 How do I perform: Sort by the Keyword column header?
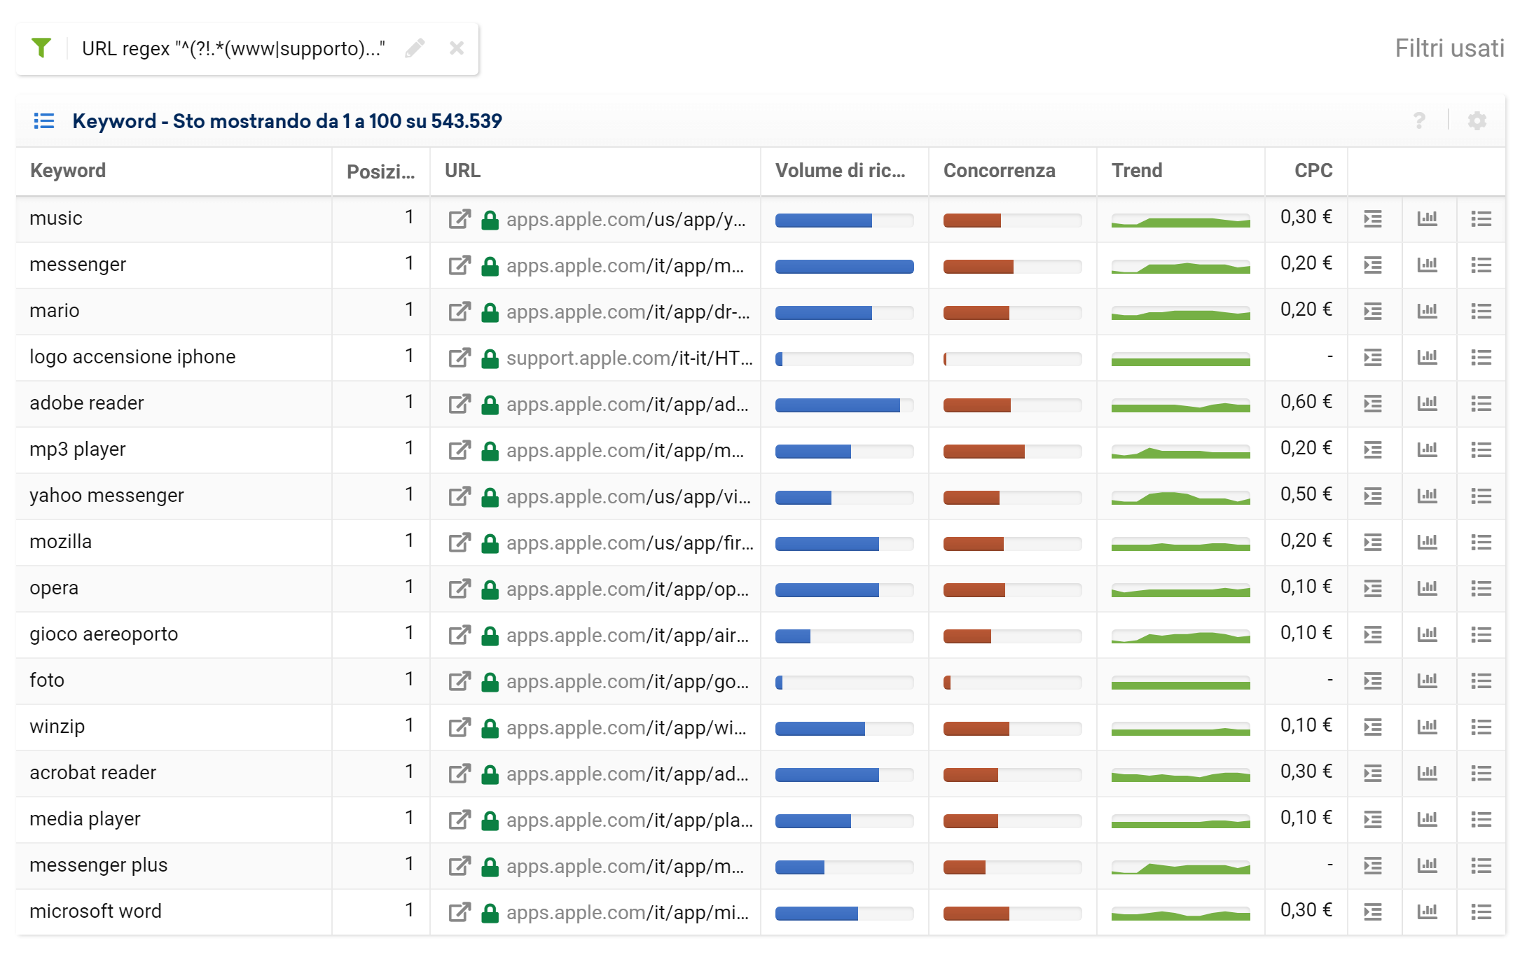(68, 171)
